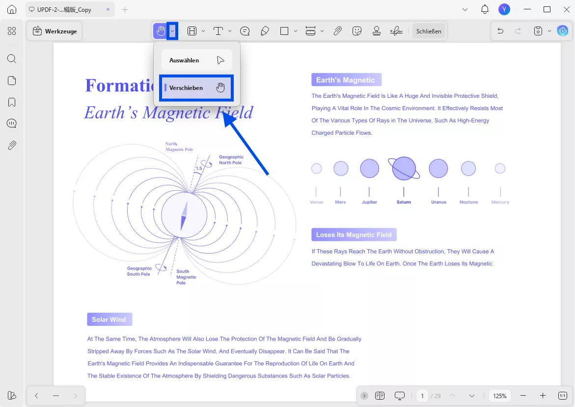Expand the hand tool dropdown arrow
Viewport: 575px width, 407px height.
click(172, 31)
